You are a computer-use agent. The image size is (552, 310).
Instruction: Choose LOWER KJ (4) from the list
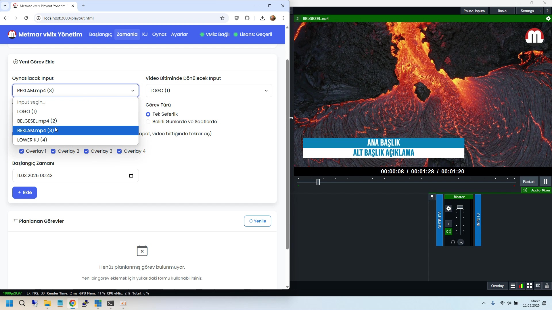pos(76,140)
